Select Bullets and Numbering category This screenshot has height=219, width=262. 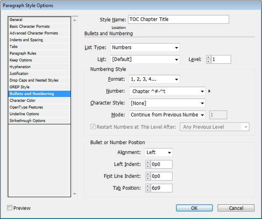click(39, 94)
